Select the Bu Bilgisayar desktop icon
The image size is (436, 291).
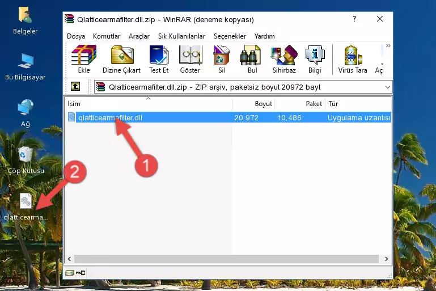coord(26,67)
